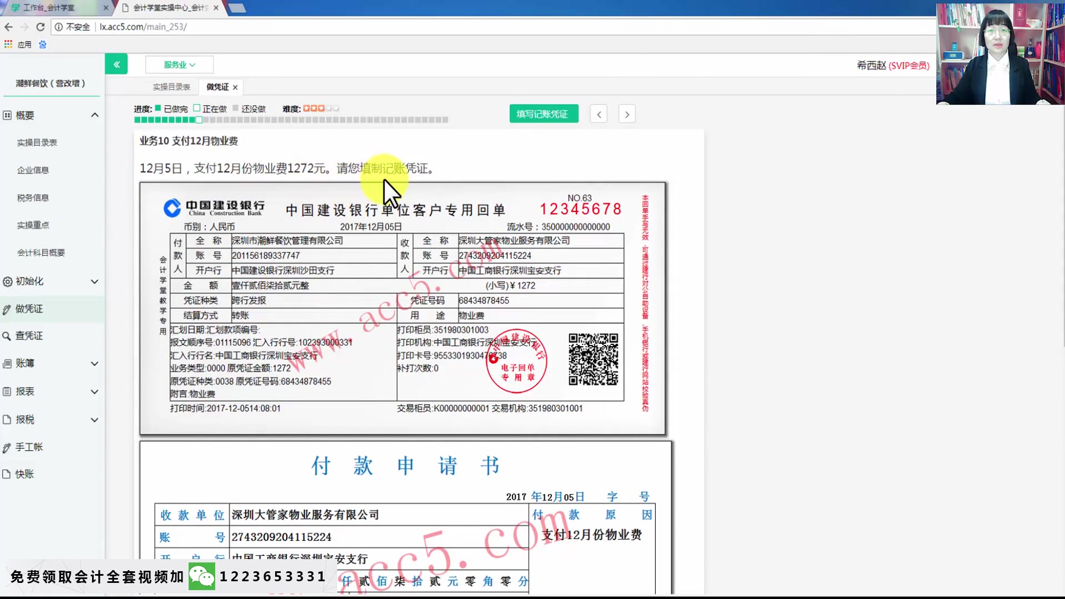
Task: Go to previous task with left arrow
Action: tap(599, 114)
